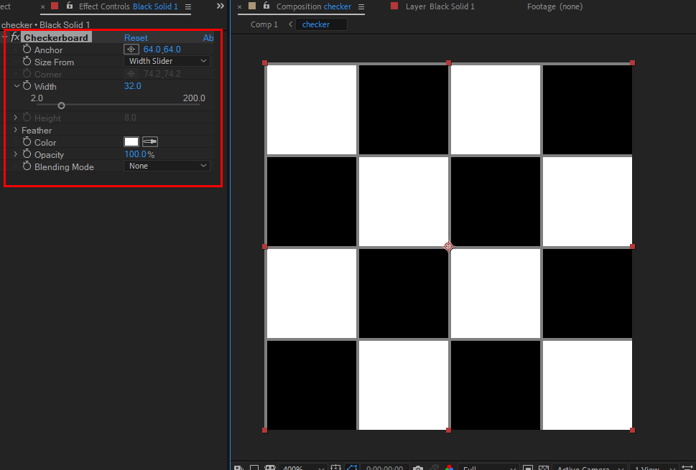Viewport: 696px width, 470px height.
Task: Open the Size From dropdown
Action: 167,61
